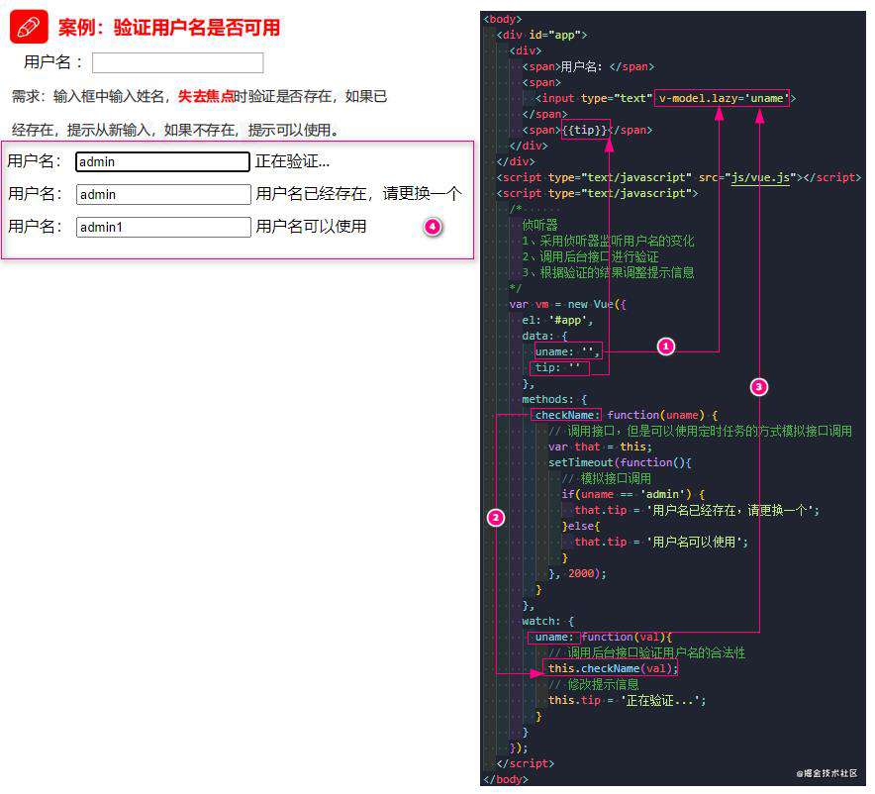Click the {{tip}} interpolation in the code
Viewport: 875px width, 794px height.
[x=584, y=130]
